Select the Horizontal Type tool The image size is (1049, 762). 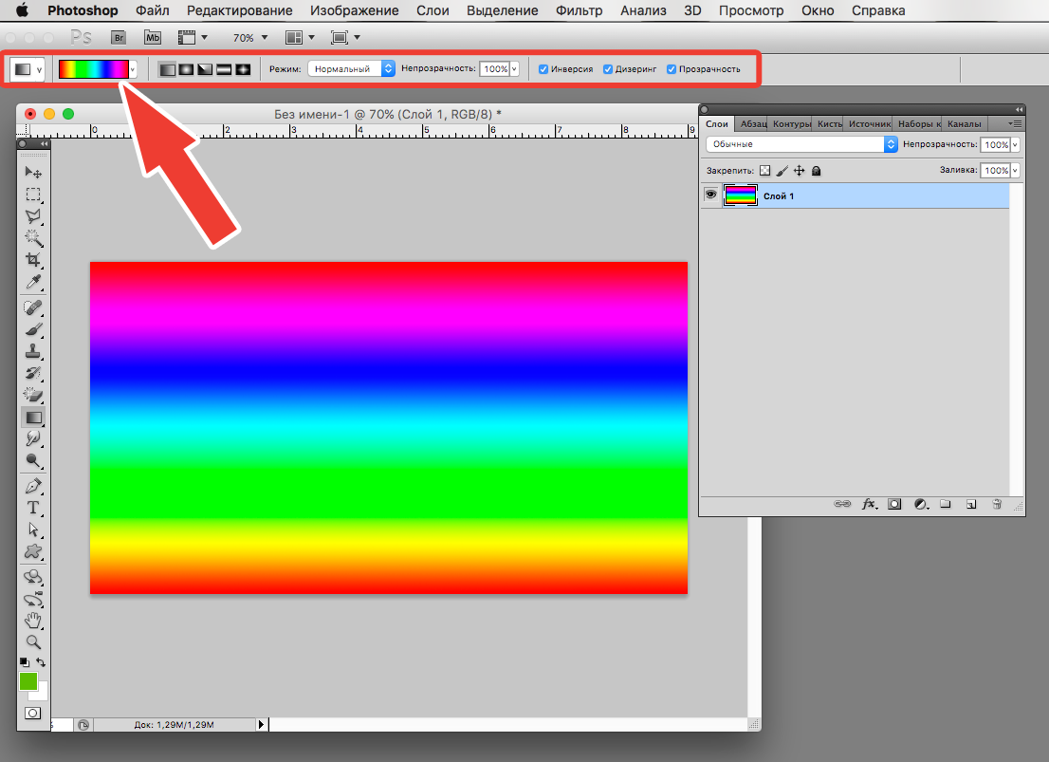point(33,508)
